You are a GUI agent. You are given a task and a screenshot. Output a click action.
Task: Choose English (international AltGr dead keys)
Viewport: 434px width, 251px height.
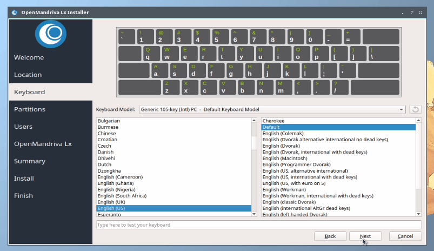[338, 208]
